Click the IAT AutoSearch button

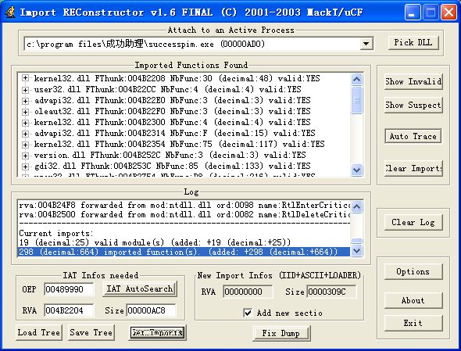point(140,289)
